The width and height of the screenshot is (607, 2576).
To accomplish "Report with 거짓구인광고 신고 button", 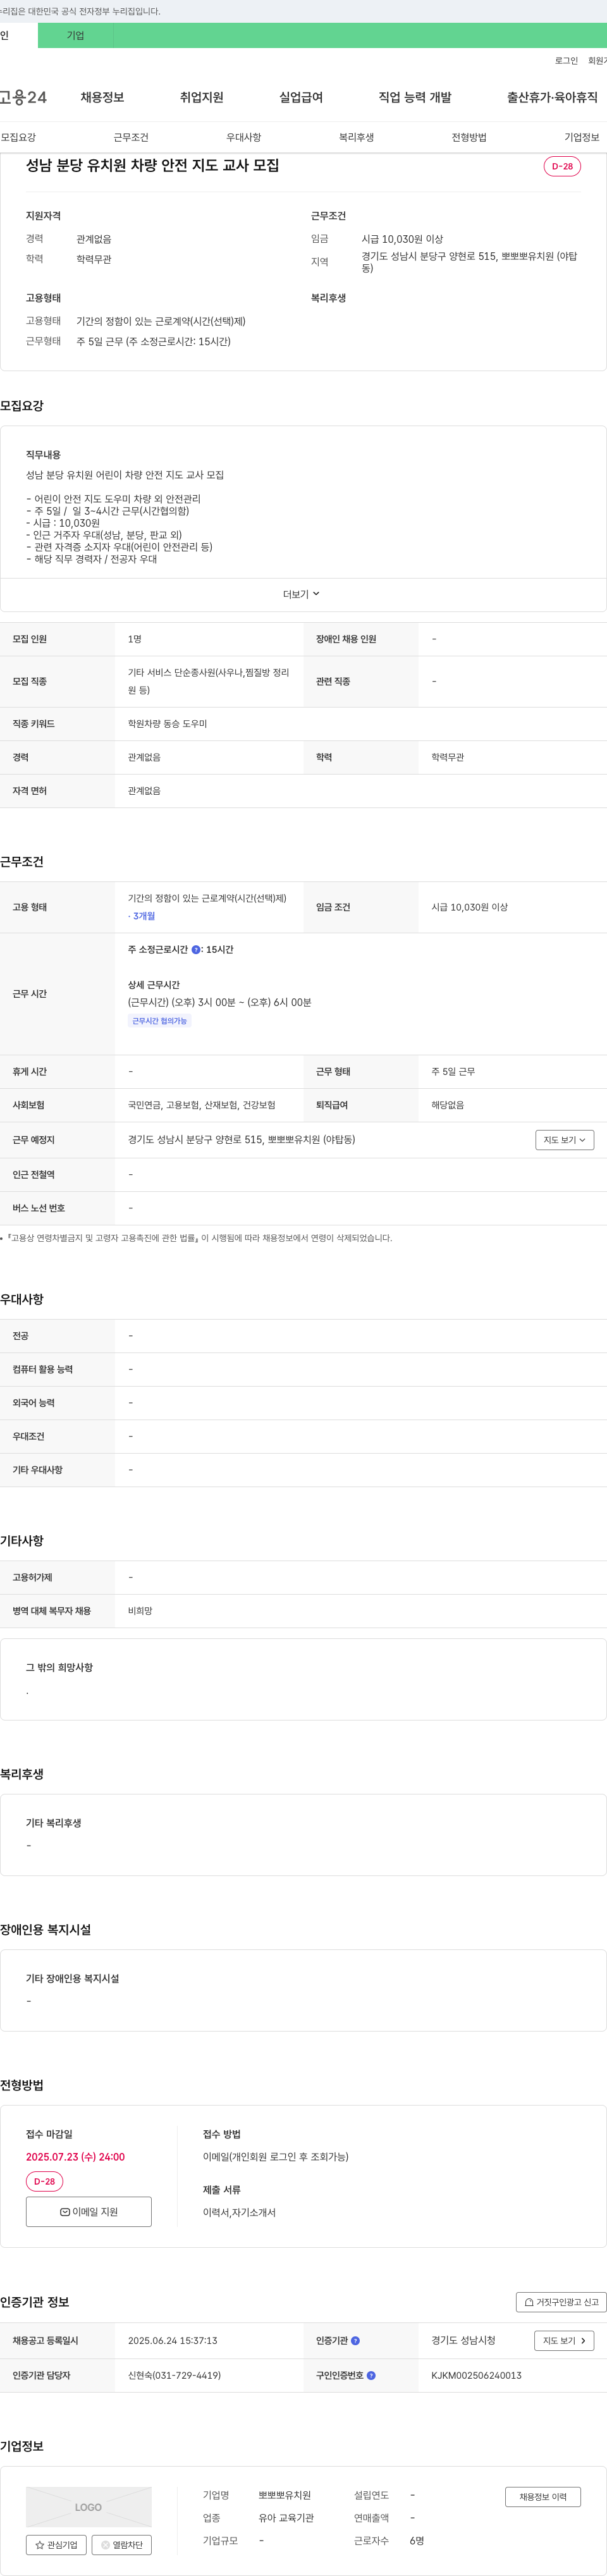I will coord(562,2302).
